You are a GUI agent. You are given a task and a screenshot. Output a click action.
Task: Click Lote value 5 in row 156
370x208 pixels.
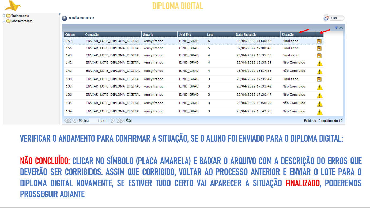coord(209,48)
